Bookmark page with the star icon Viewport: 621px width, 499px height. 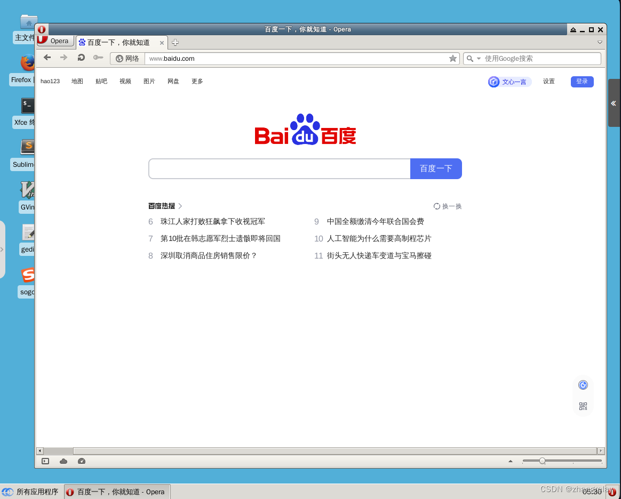pos(453,59)
